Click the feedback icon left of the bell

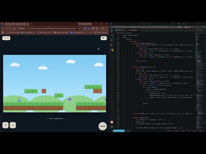(x=200, y=131)
